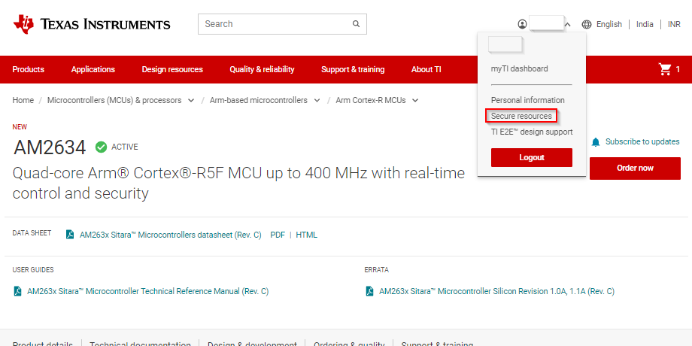Select Secure resources in account menu
This screenshot has height=346, width=692.
tap(521, 116)
